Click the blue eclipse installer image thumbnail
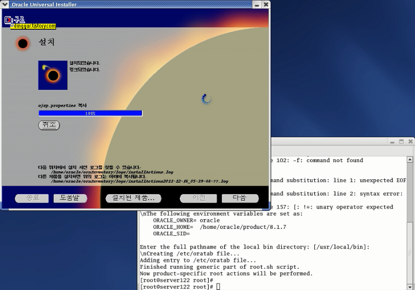 pos(52,75)
